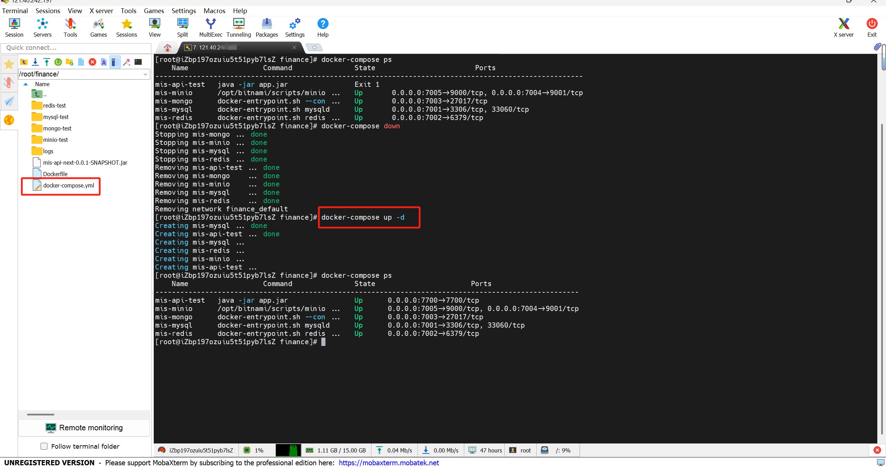Open the Macros menu
Image resolution: width=886 pixels, height=467 pixels.
(x=214, y=11)
